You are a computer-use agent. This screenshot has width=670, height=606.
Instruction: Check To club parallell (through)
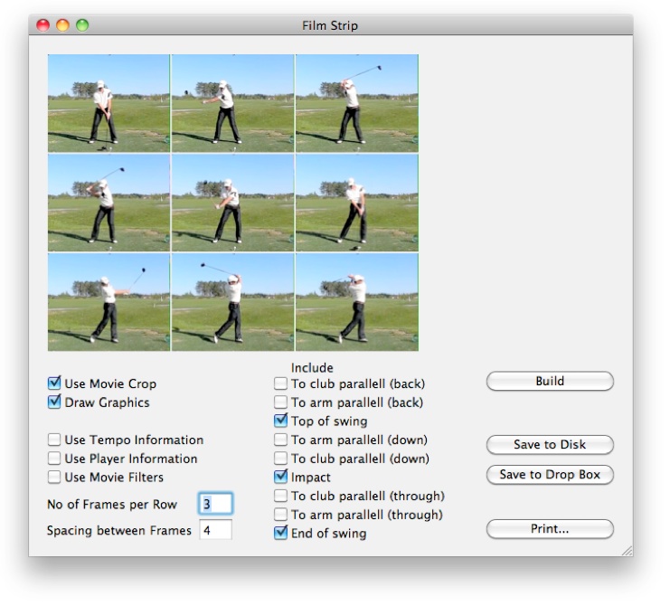click(280, 496)
